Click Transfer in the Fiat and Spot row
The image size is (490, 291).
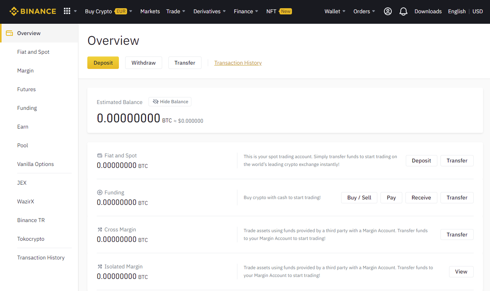(x=457, y=160)
